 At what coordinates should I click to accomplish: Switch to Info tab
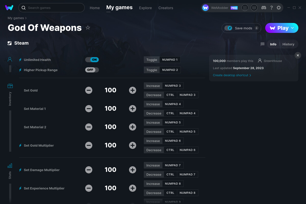[x=273, y=44]
